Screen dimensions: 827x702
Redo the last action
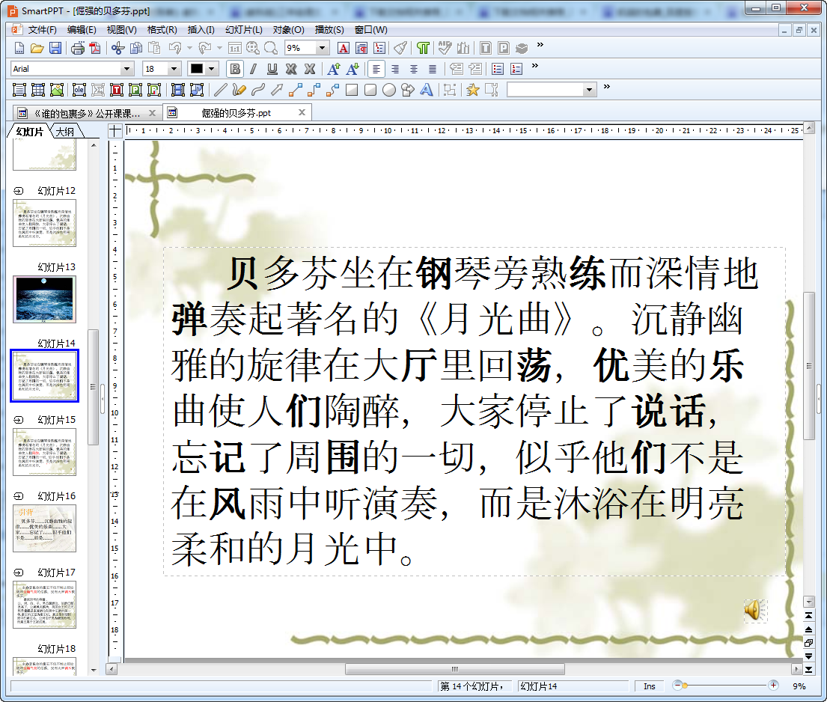tap(204, 49)
